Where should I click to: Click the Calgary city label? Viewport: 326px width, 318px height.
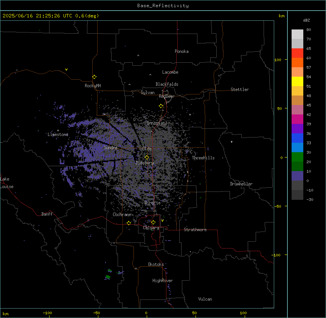[x=151, y=228]
